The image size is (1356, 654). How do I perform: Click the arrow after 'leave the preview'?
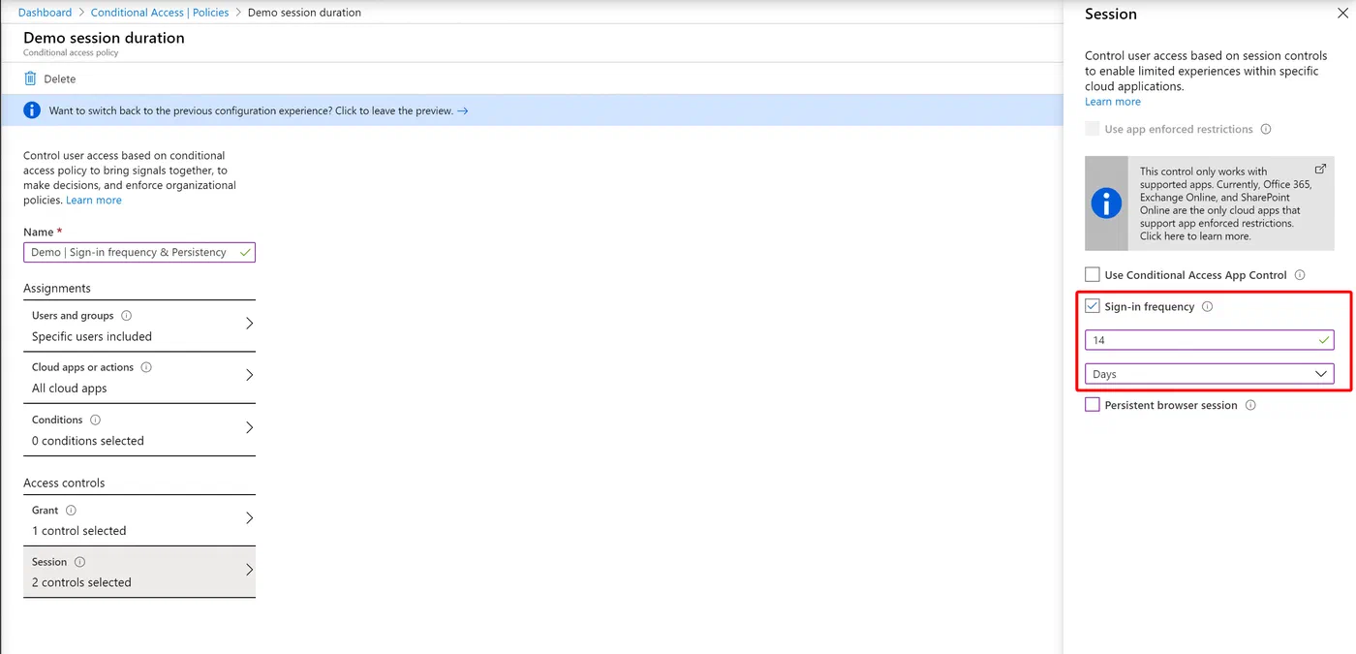pos(463,110)
